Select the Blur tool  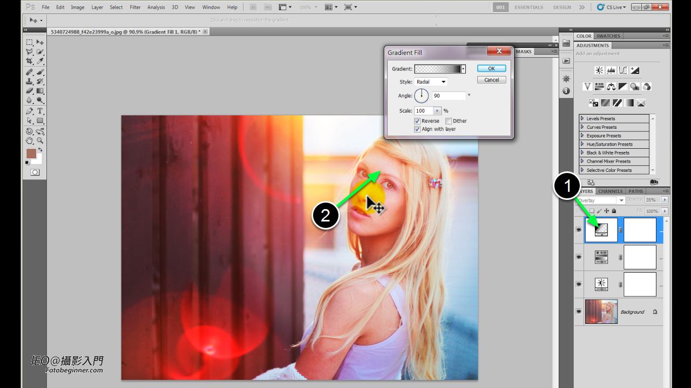[29, 100]
